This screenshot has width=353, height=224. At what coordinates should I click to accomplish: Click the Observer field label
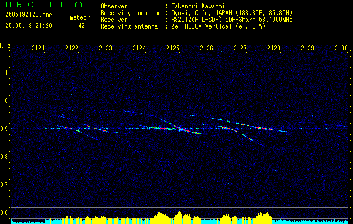point(114,7)
